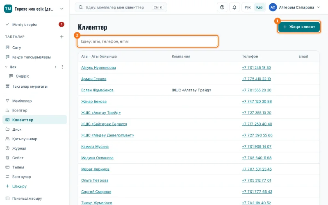Image resolution: width=328 pixels, height=205 pixels.
Task: Click phone number +7 705 312 77 01
Action: [x=257, y=180]
